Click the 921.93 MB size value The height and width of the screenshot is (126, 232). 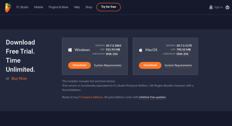tap(113, 49)
